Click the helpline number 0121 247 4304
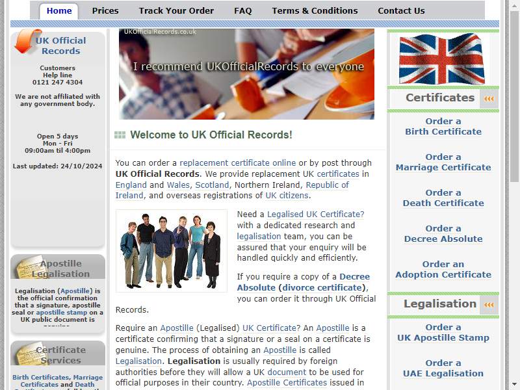The image size is (520, 390). click(x=57, y=83)
